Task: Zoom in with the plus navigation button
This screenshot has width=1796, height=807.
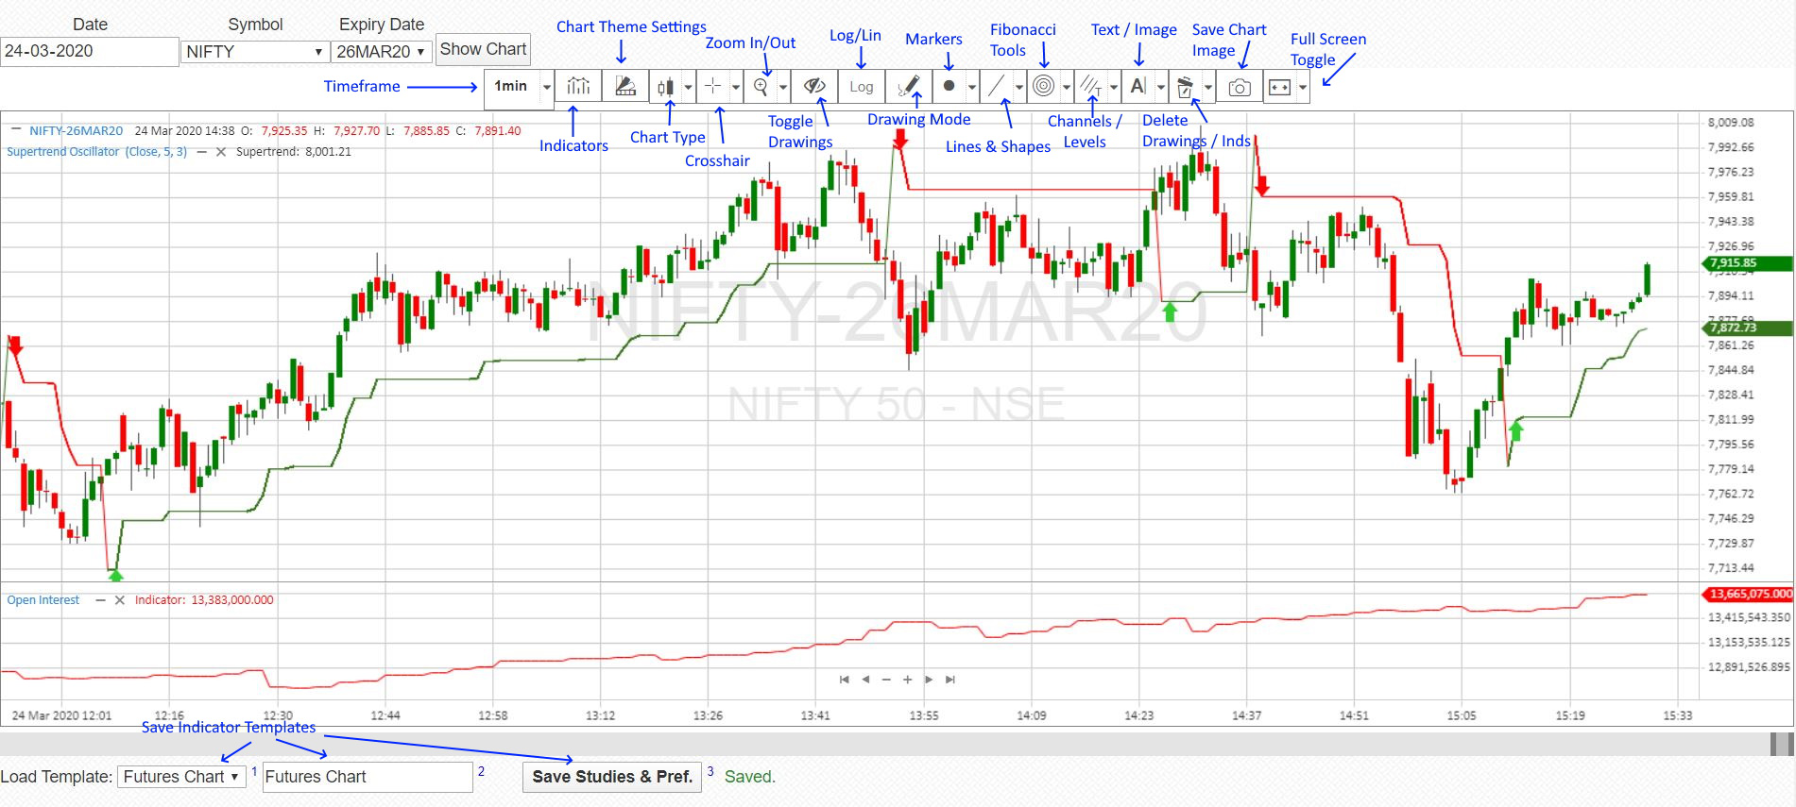Action: (907, 680)
